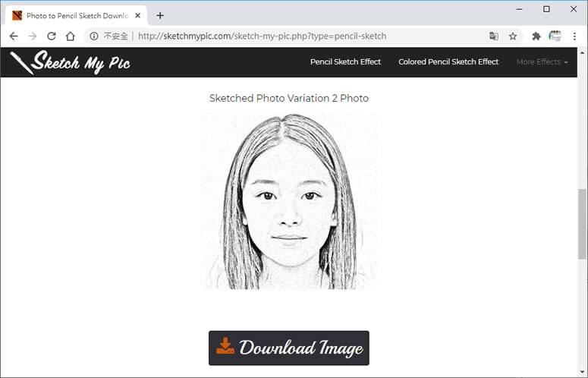The width and height of the screenshot is (588, 378).
Task: Reload the page with the refresh icon
Action: pyautogui.click(x=52, y=36)
